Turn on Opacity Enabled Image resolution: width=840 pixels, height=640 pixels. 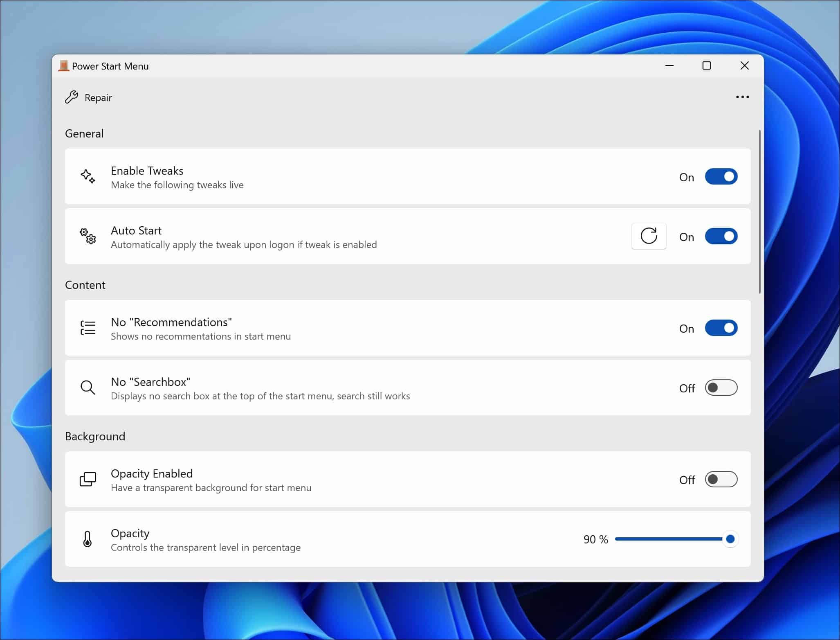pos(721,479)
